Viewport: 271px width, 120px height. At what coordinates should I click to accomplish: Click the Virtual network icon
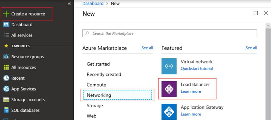coord(169,66)
